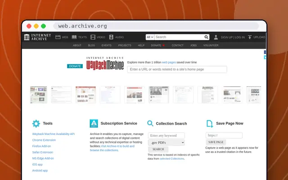Viewport: 288px width, 180px height.
Task: Focus the https:// Save Page field
Action: [224, 135]
